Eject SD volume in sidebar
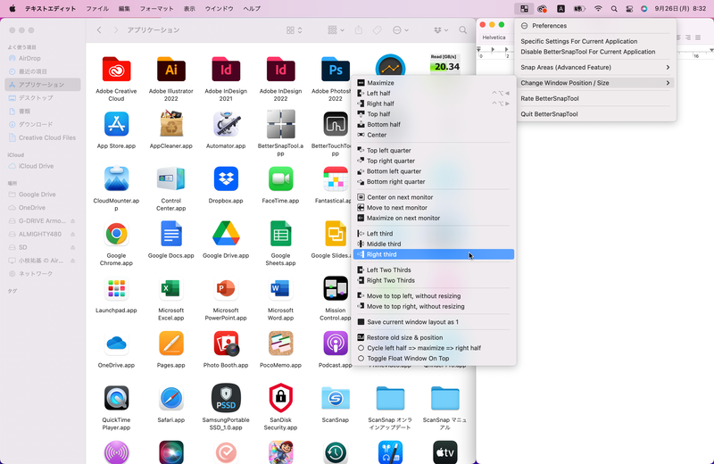This screenshot has height=464, width=714. click(73, 247)
